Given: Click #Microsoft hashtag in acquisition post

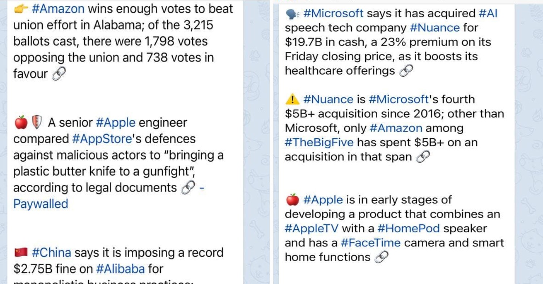Looking at the screenshot, I should point(333,13).
